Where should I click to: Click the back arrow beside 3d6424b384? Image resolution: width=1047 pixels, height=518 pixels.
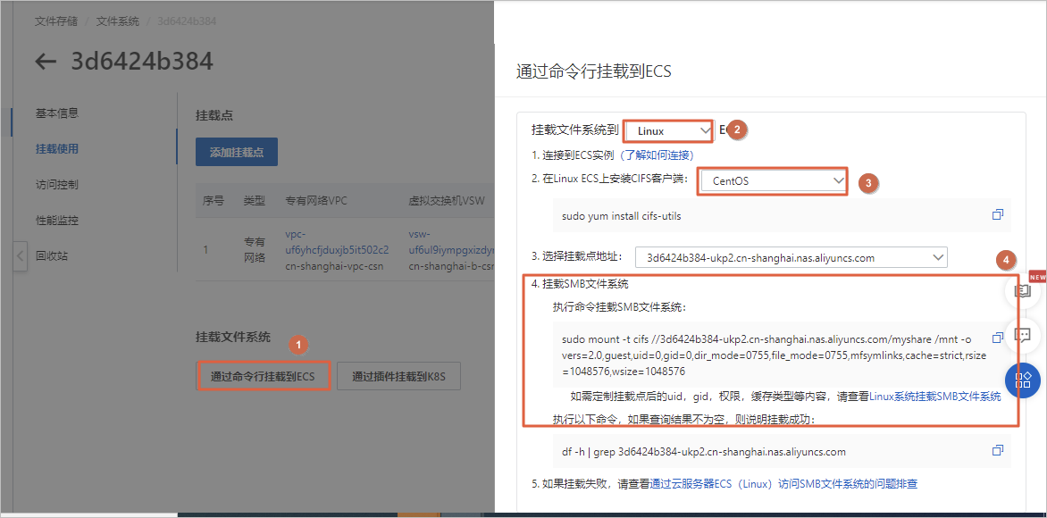tap(45, 62)
